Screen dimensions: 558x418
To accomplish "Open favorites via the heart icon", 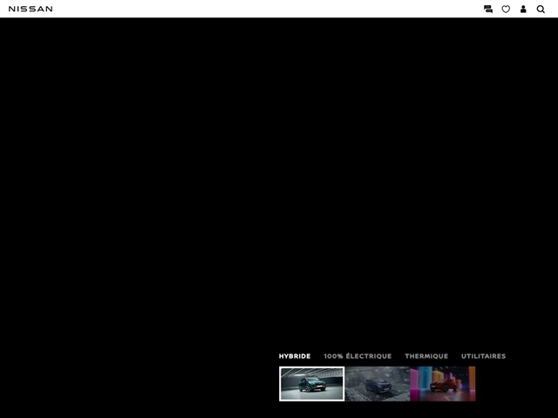I will (506, 9).
